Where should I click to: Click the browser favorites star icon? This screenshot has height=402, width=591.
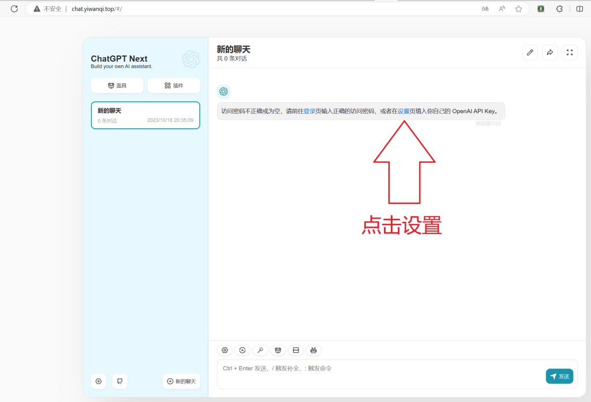[518, 9]
